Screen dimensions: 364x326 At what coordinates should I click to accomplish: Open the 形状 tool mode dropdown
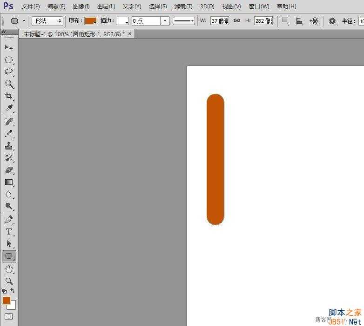click(47, 21)
